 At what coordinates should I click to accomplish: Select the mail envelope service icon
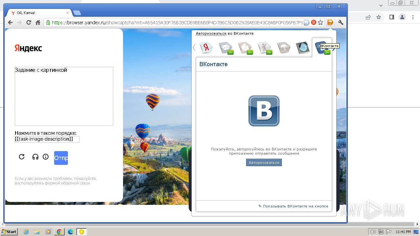click(226, 48)
